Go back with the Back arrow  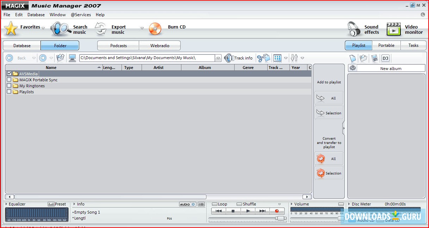click(10, 58)
